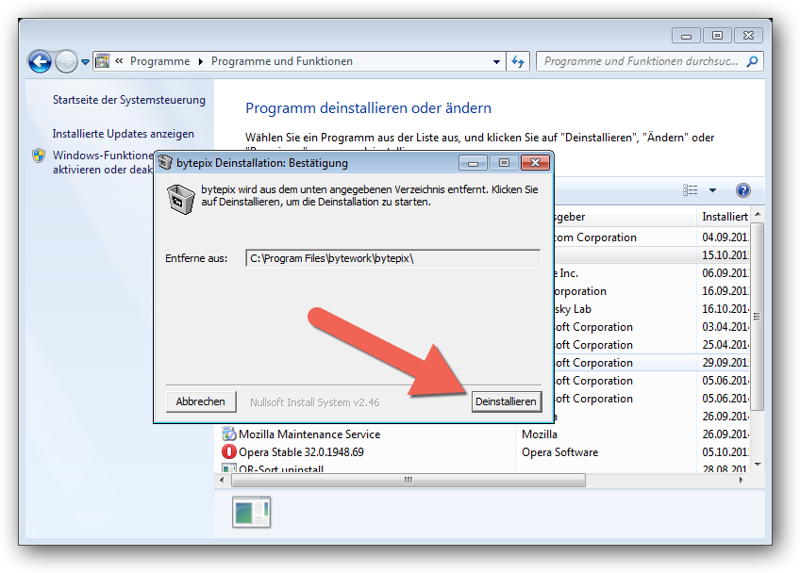Confirm removal with the Deinstallieren button
800x573 pixels.
(506, 401)
